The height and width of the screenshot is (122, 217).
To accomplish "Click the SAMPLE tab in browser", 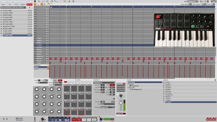I will [x=23, y=4].
